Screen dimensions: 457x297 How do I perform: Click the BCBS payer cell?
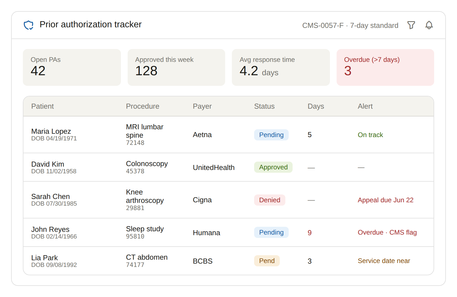pyautogui.click(x=203, y=261)
